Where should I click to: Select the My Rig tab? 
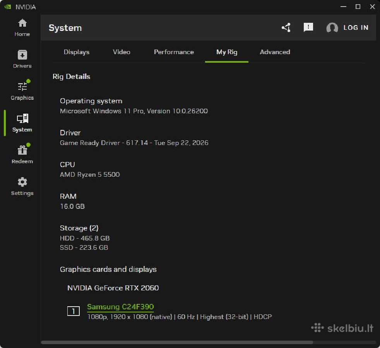tap(227, 52)
